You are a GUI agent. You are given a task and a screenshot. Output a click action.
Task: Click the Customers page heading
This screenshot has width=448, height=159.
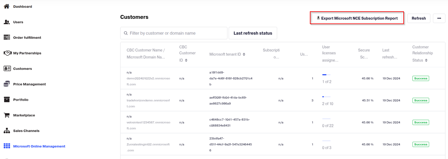[134, 17]
